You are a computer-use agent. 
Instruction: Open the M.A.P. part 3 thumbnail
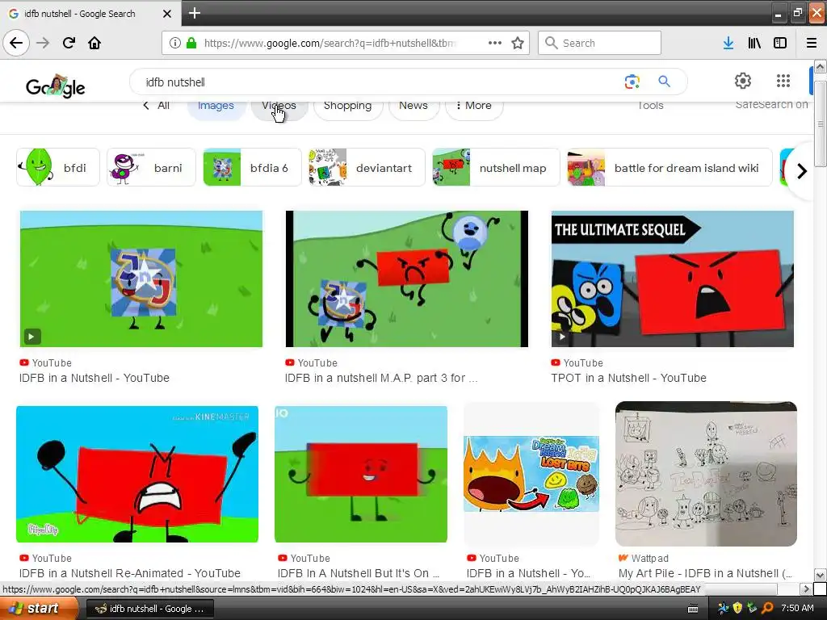coord(407,279)
